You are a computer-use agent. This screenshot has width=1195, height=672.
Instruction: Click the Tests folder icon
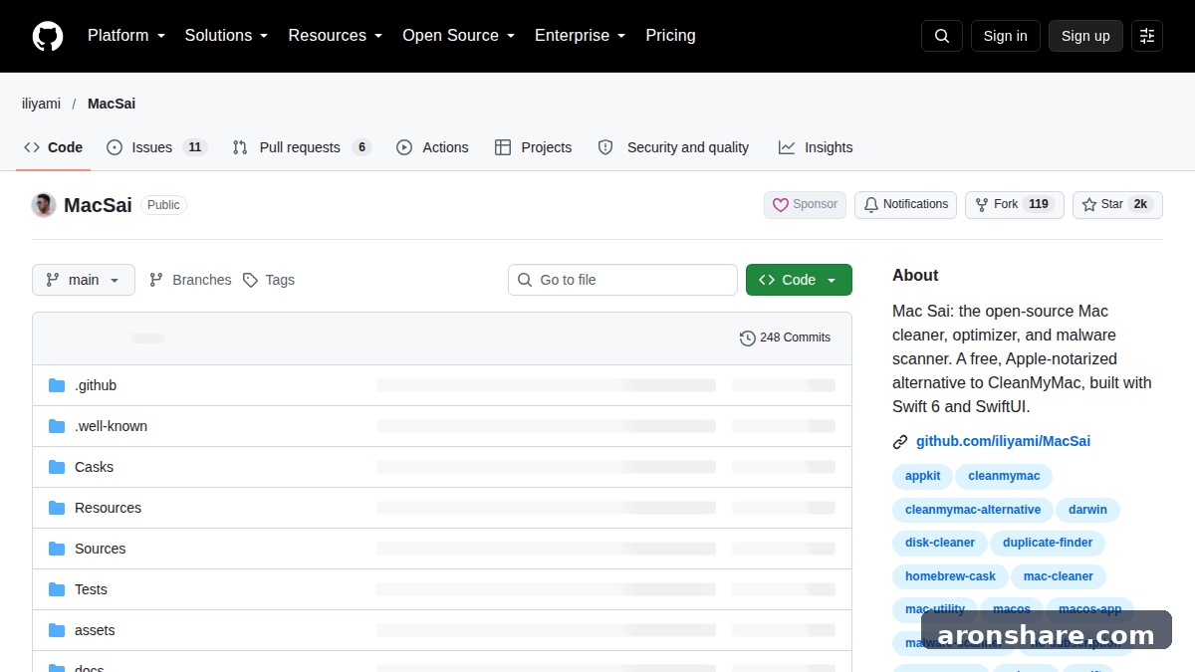tap(57, 589)
